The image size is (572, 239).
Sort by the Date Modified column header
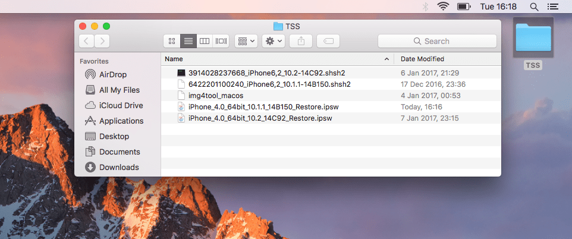[447, 59]
